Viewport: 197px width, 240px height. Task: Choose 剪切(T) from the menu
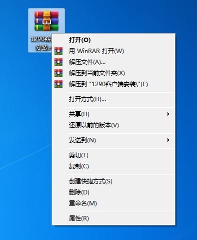[x=113, y=155]
